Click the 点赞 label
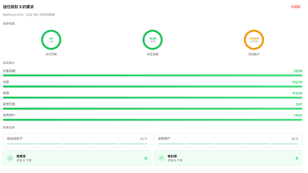The image size is (308, 173). pyautogui.click(x=6, y=82)
